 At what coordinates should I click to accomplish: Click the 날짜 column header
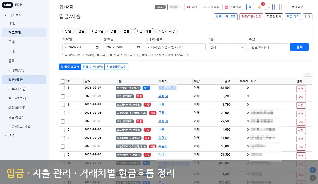pyautogui.click(x=87, y=81)
